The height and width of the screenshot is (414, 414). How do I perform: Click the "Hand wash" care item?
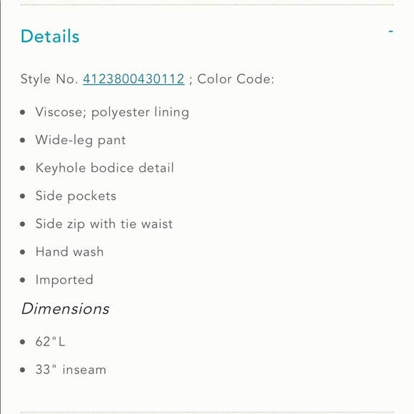69,252
